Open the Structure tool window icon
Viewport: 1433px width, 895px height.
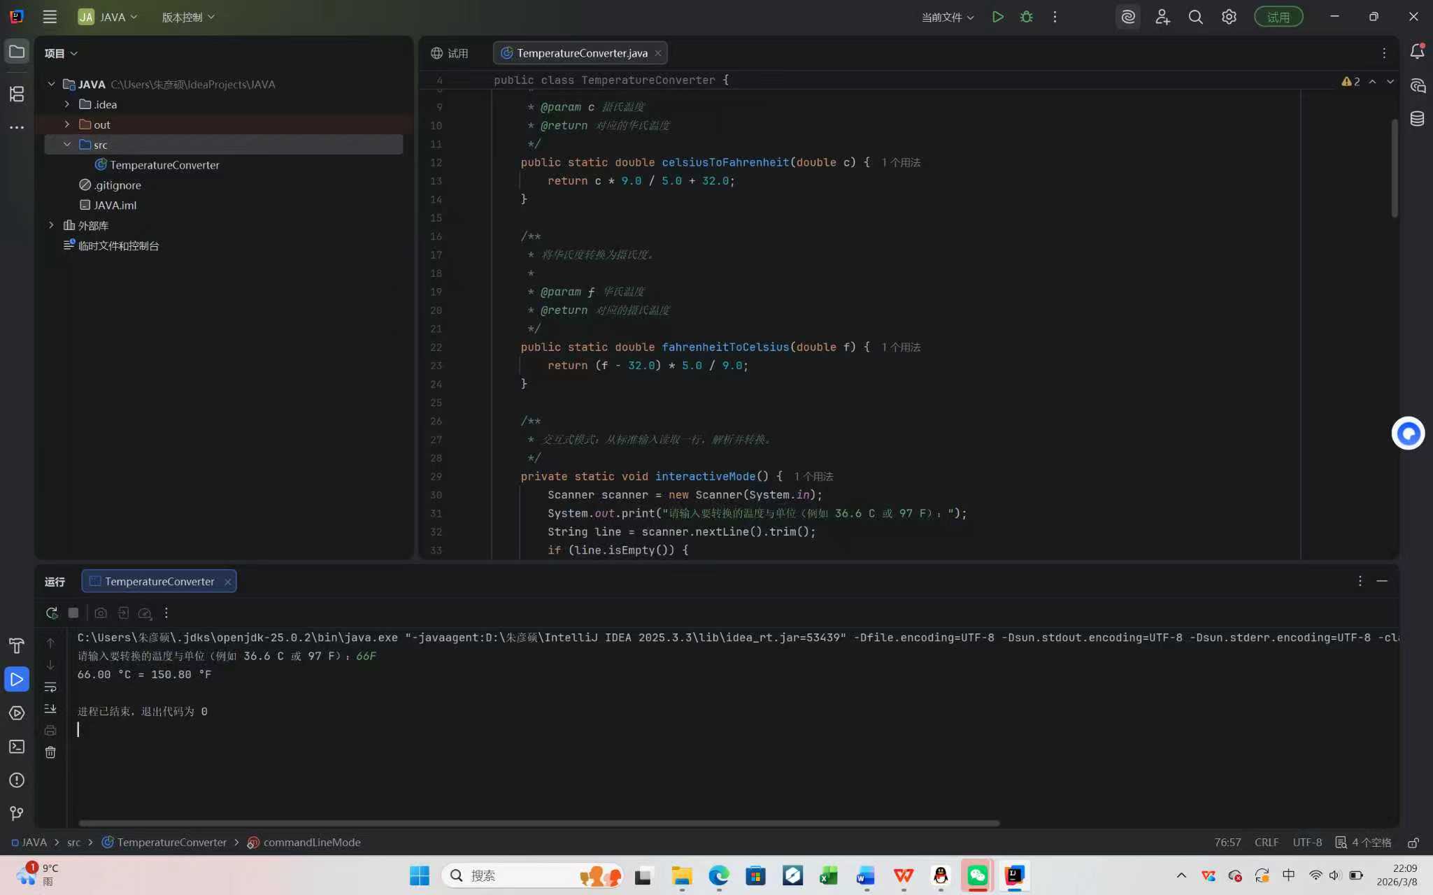pyautogui.click(x=17, y=94)
